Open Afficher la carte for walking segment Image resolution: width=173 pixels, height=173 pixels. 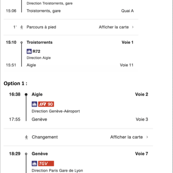tap(114, 27)
